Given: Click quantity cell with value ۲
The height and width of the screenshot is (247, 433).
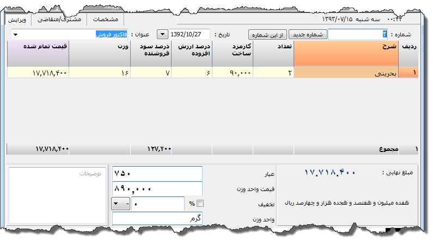Looking at the screenshot, I should [273, 73].
